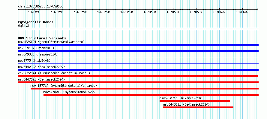267x119 pixels.
Task: Click the esv3622044 red variant bar
Action: point(138,76)
